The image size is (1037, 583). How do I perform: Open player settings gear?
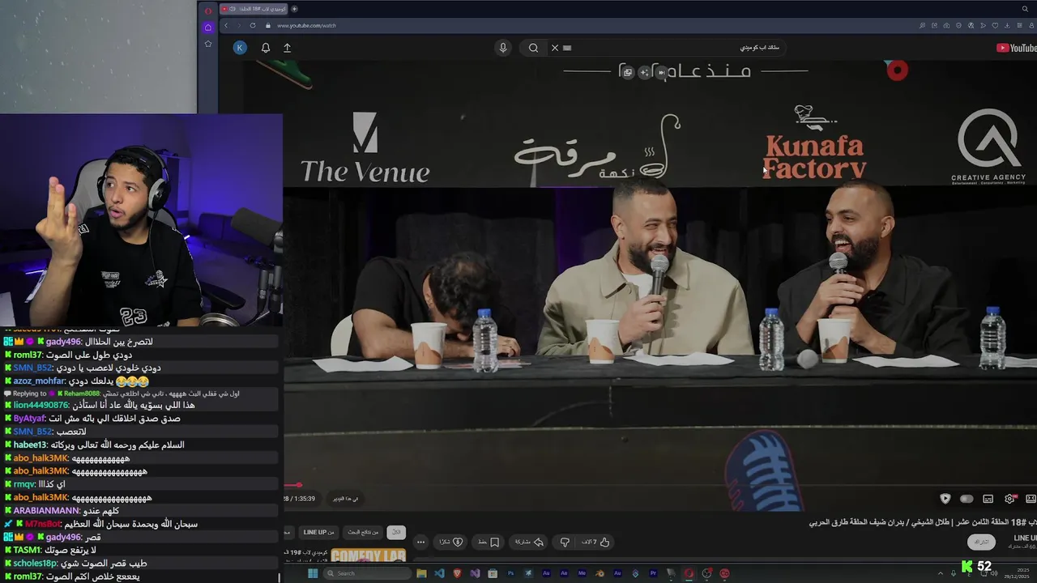(1009, 499)
